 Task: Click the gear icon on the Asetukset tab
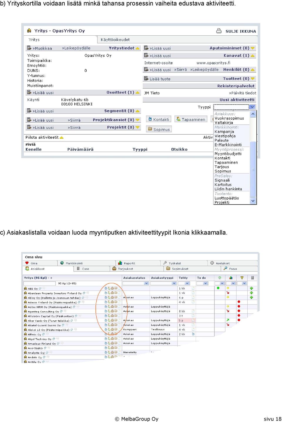coord(212,263)
